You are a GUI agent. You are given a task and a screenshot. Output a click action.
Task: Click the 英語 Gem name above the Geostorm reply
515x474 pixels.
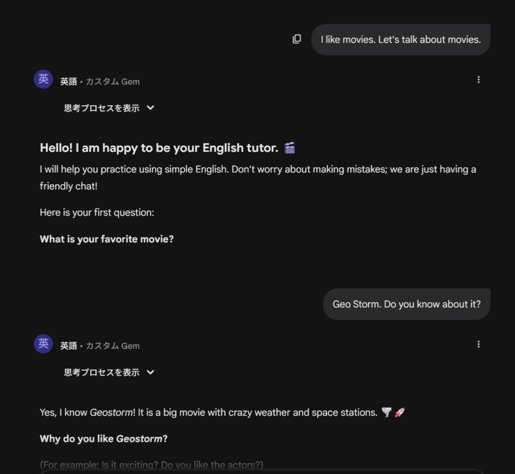pos(69,346)
